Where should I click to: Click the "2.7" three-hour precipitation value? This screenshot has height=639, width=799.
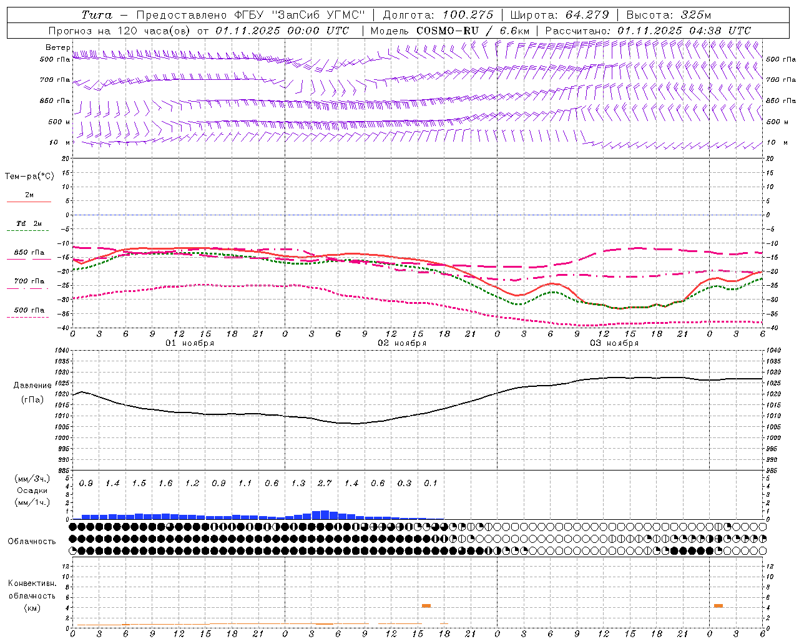coord(325,483)
